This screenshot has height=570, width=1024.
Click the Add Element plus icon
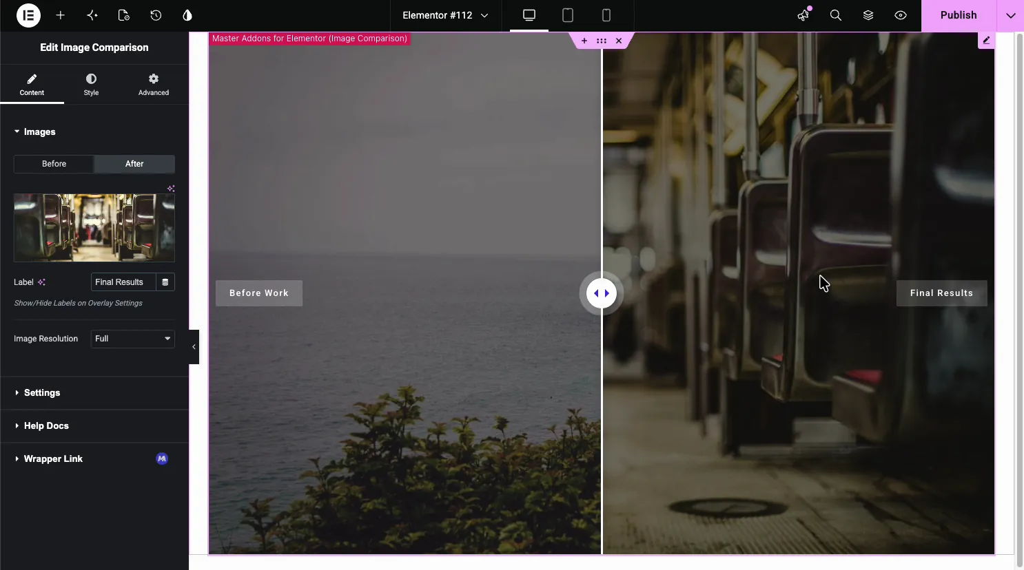(x=61, y=15)
